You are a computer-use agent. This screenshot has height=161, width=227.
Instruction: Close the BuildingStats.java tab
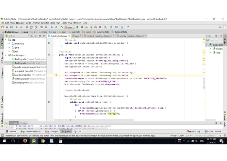click(x=69, y=36)
